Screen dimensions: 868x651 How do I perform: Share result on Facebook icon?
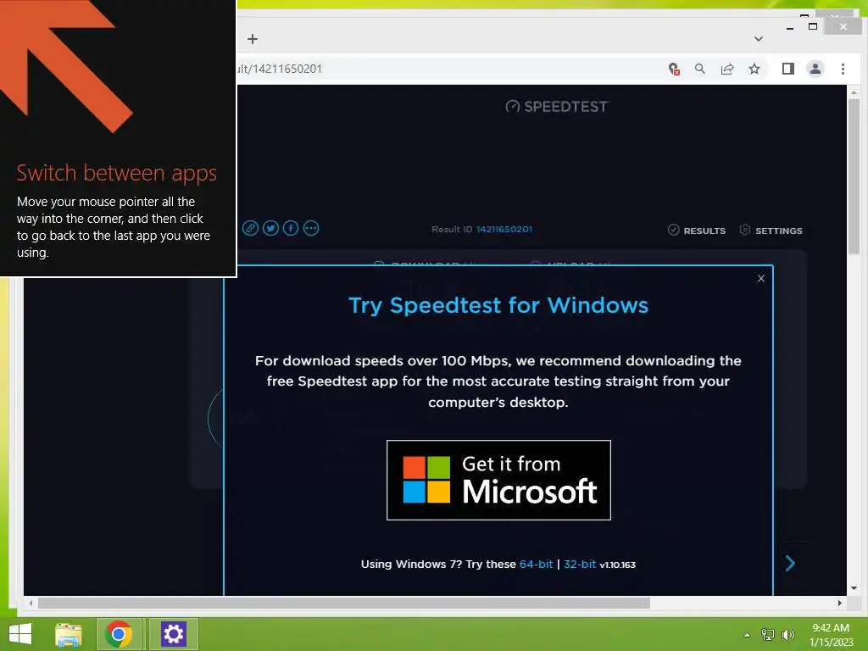[x=291, y=228]
